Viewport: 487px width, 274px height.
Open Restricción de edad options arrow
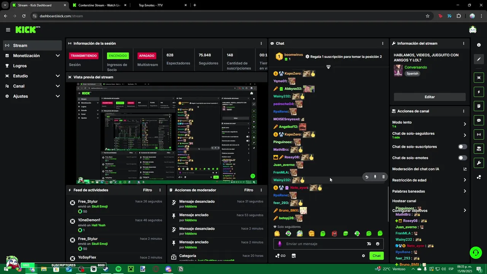coord(465,180)
